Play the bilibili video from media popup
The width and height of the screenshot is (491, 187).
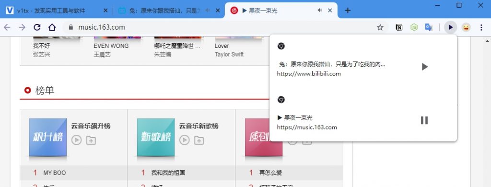coord(425,66)
